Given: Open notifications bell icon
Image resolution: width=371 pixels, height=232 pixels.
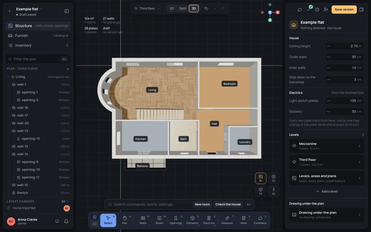Looking at the screenshot, I should coord(66,221).
